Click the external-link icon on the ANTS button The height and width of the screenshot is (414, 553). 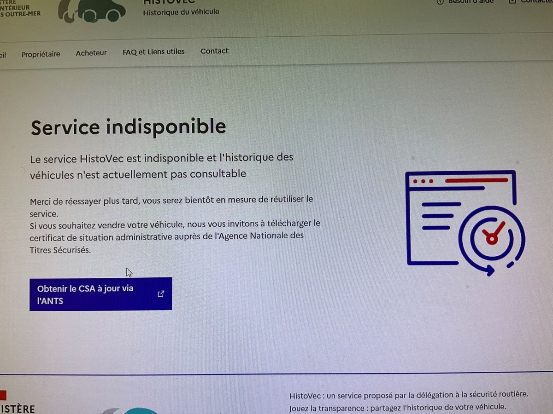pos(161,294)
